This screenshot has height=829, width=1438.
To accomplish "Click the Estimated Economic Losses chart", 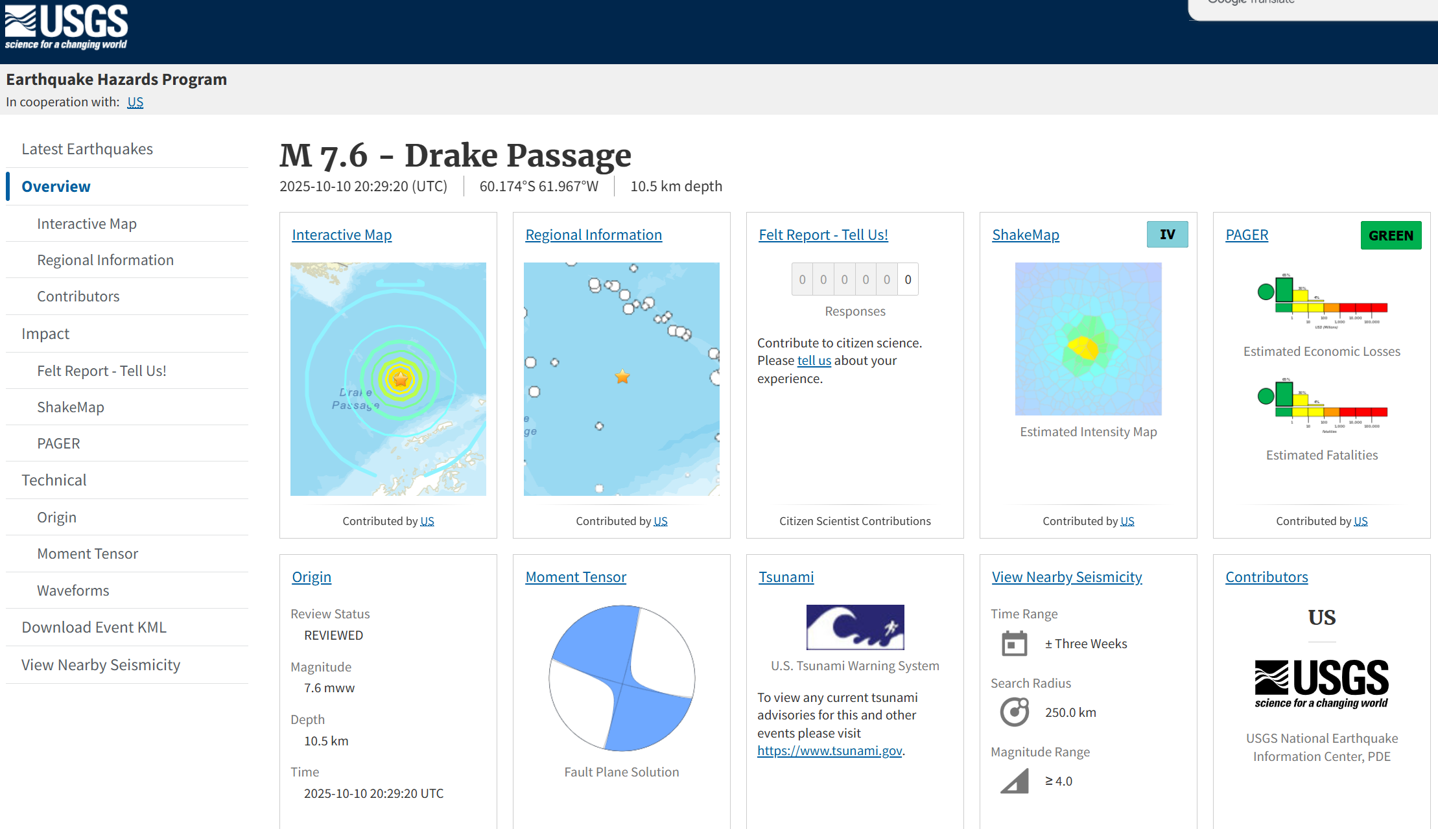I will (1321, 301).
